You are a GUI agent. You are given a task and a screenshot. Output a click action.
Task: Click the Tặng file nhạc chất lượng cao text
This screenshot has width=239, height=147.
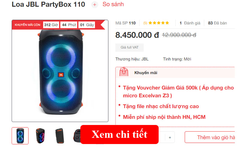[161, 106]
